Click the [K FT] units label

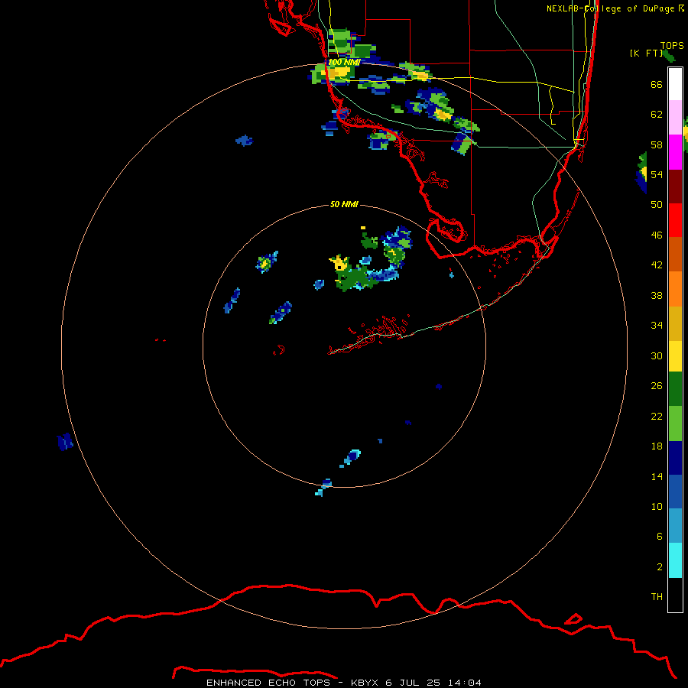[646, 53]
